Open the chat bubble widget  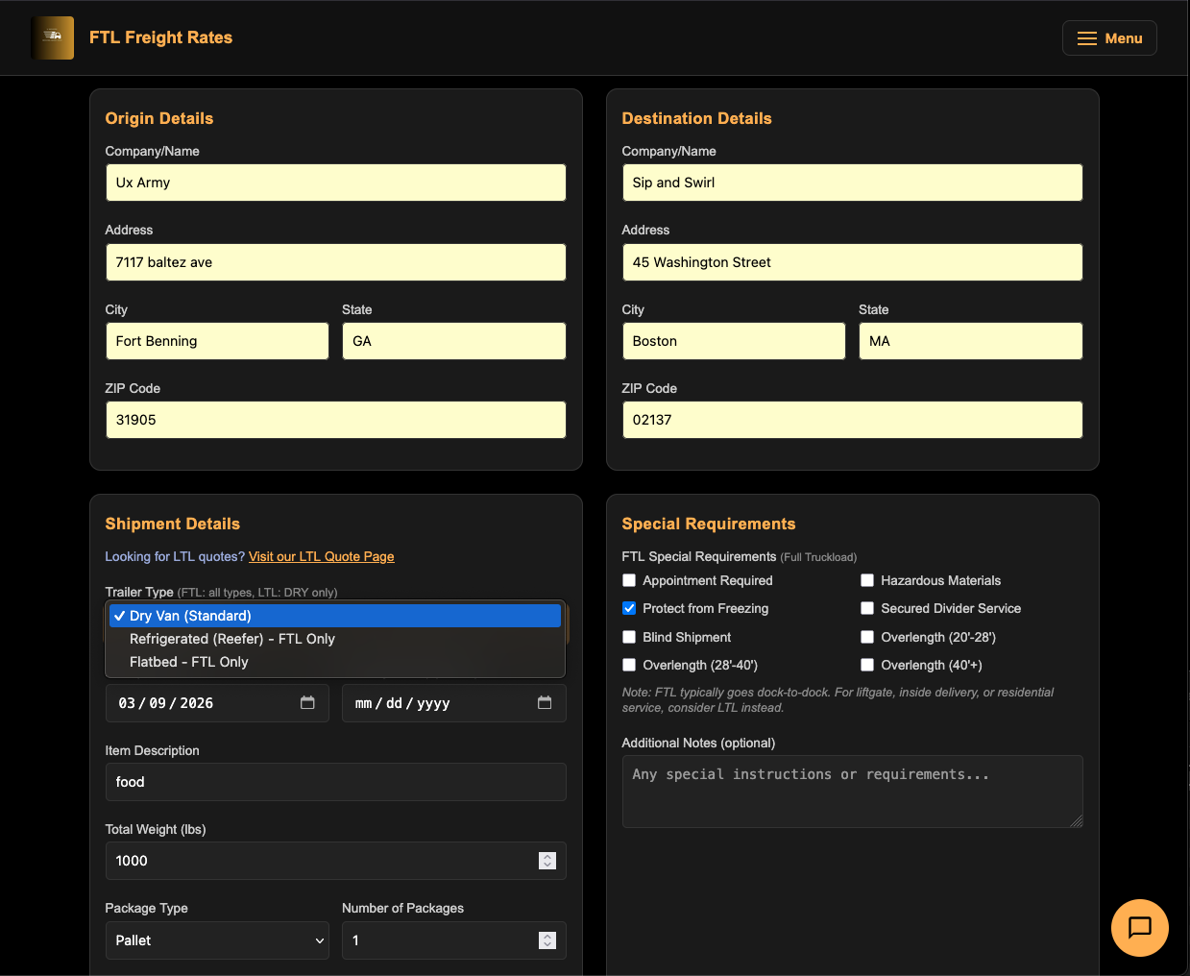[1139, 927]
